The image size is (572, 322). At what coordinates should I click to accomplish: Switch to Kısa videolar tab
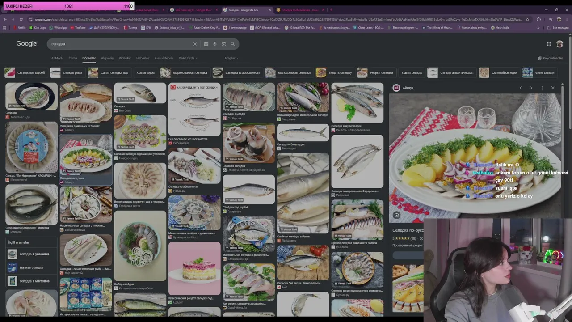164,58
